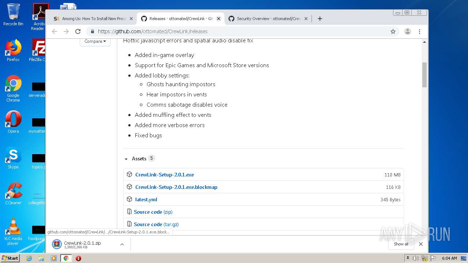Collapse the Assets section
This screenshot has width=468, height=263.
click(139, 159)
